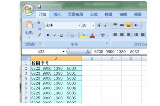Toggle underline formatting
Viewport: 160px width, 106px height.
[61, 35]
